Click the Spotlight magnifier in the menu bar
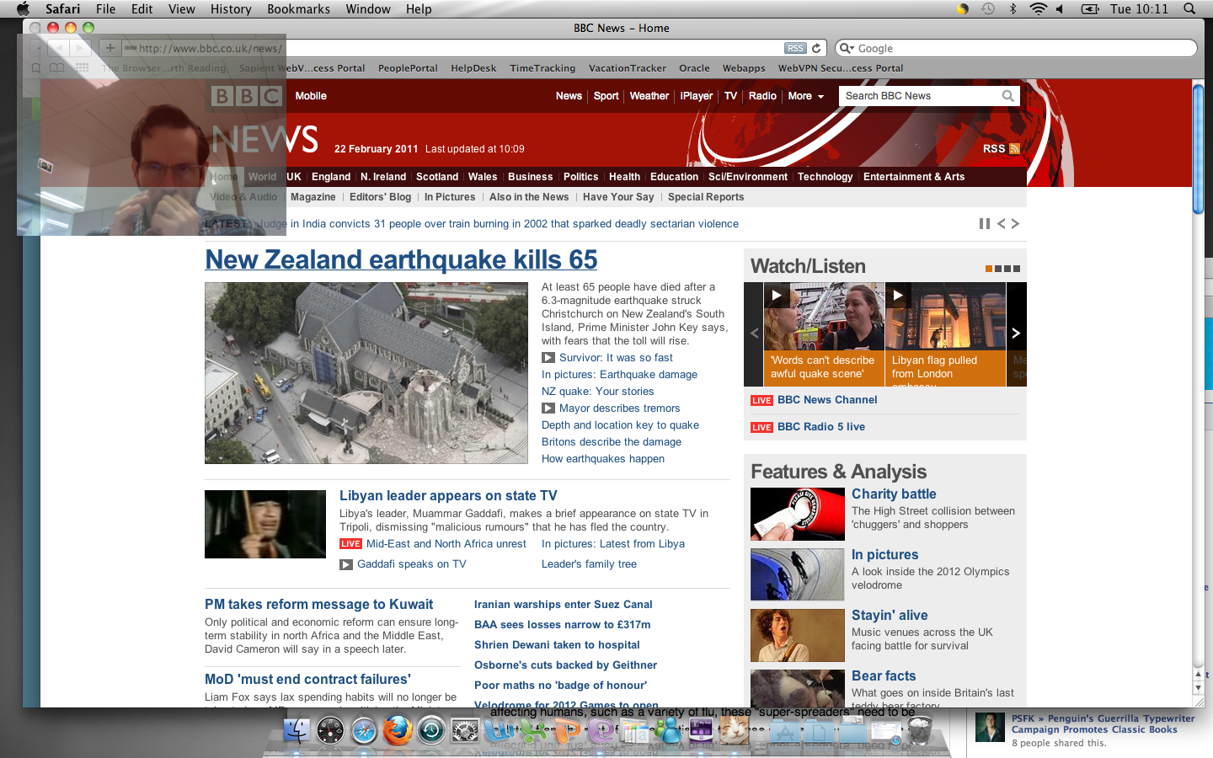 tap(1189, 8)
